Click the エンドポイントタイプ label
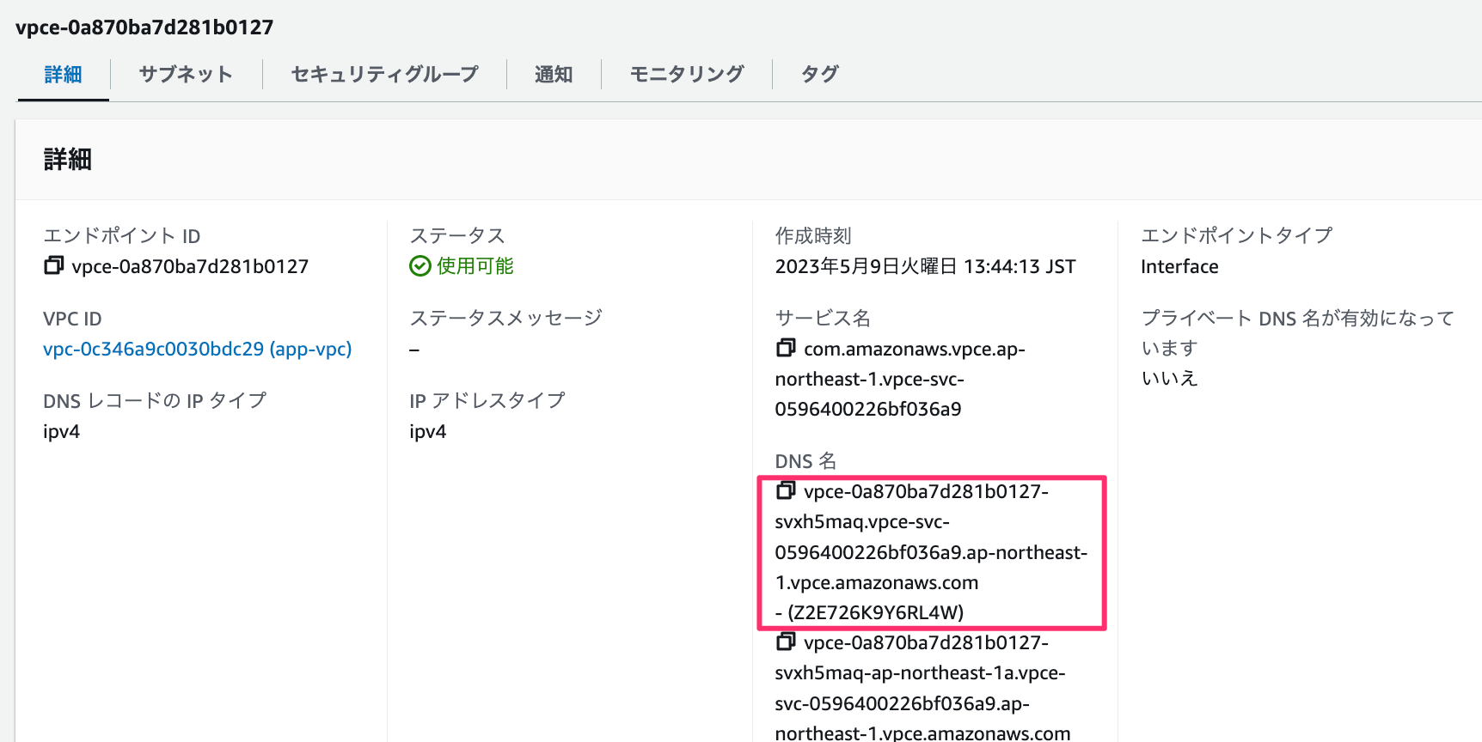Screen dimensions: 1482x742 pyautogui.click(x=1237, y=235)
